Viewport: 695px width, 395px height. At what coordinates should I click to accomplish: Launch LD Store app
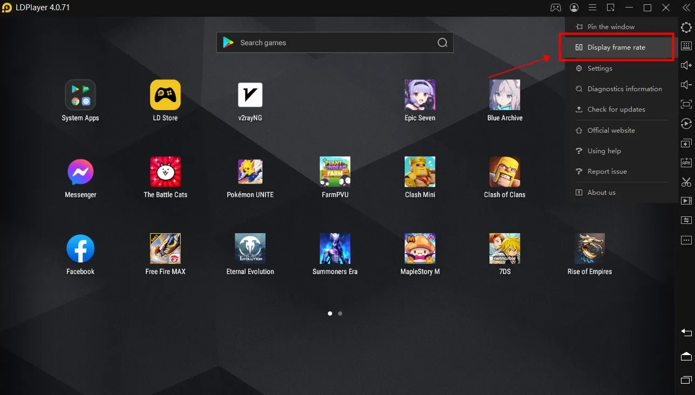pyautogui.click(x=165, y=95)
